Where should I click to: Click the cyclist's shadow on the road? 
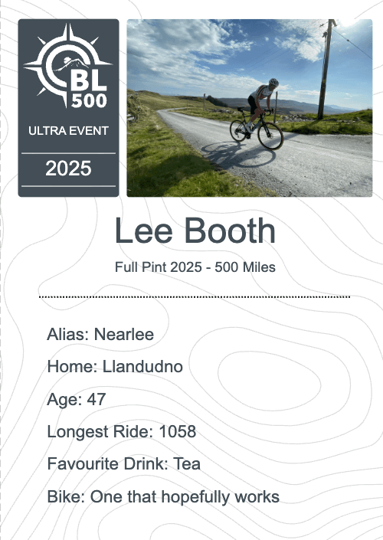(x=237, y=155)
